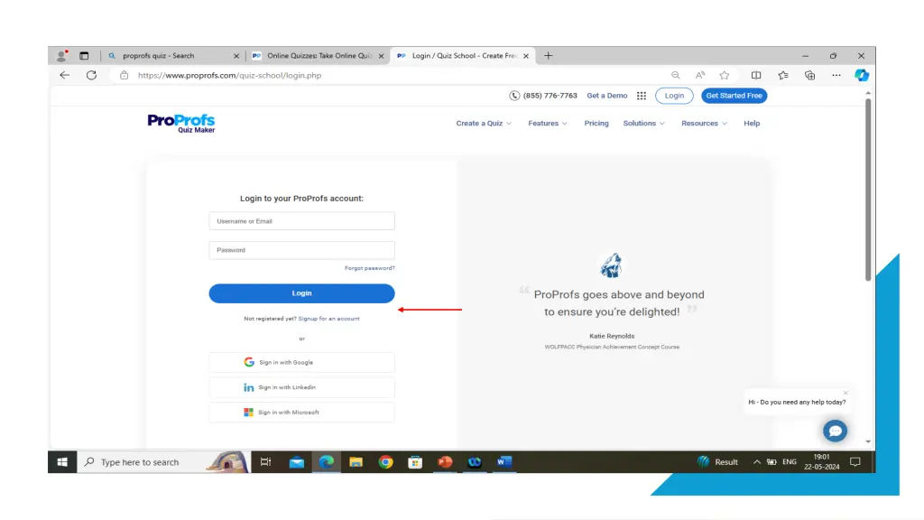This screenshot has height=520, width=924.
Task: Click Signup for an account link
Action: (328, 319)
